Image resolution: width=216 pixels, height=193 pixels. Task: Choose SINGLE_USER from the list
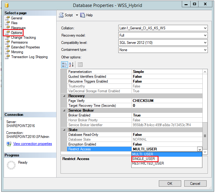(167, 159)
